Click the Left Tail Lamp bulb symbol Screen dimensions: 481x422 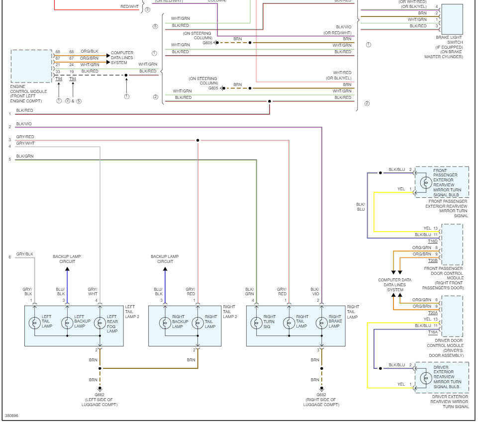[35, 323]
